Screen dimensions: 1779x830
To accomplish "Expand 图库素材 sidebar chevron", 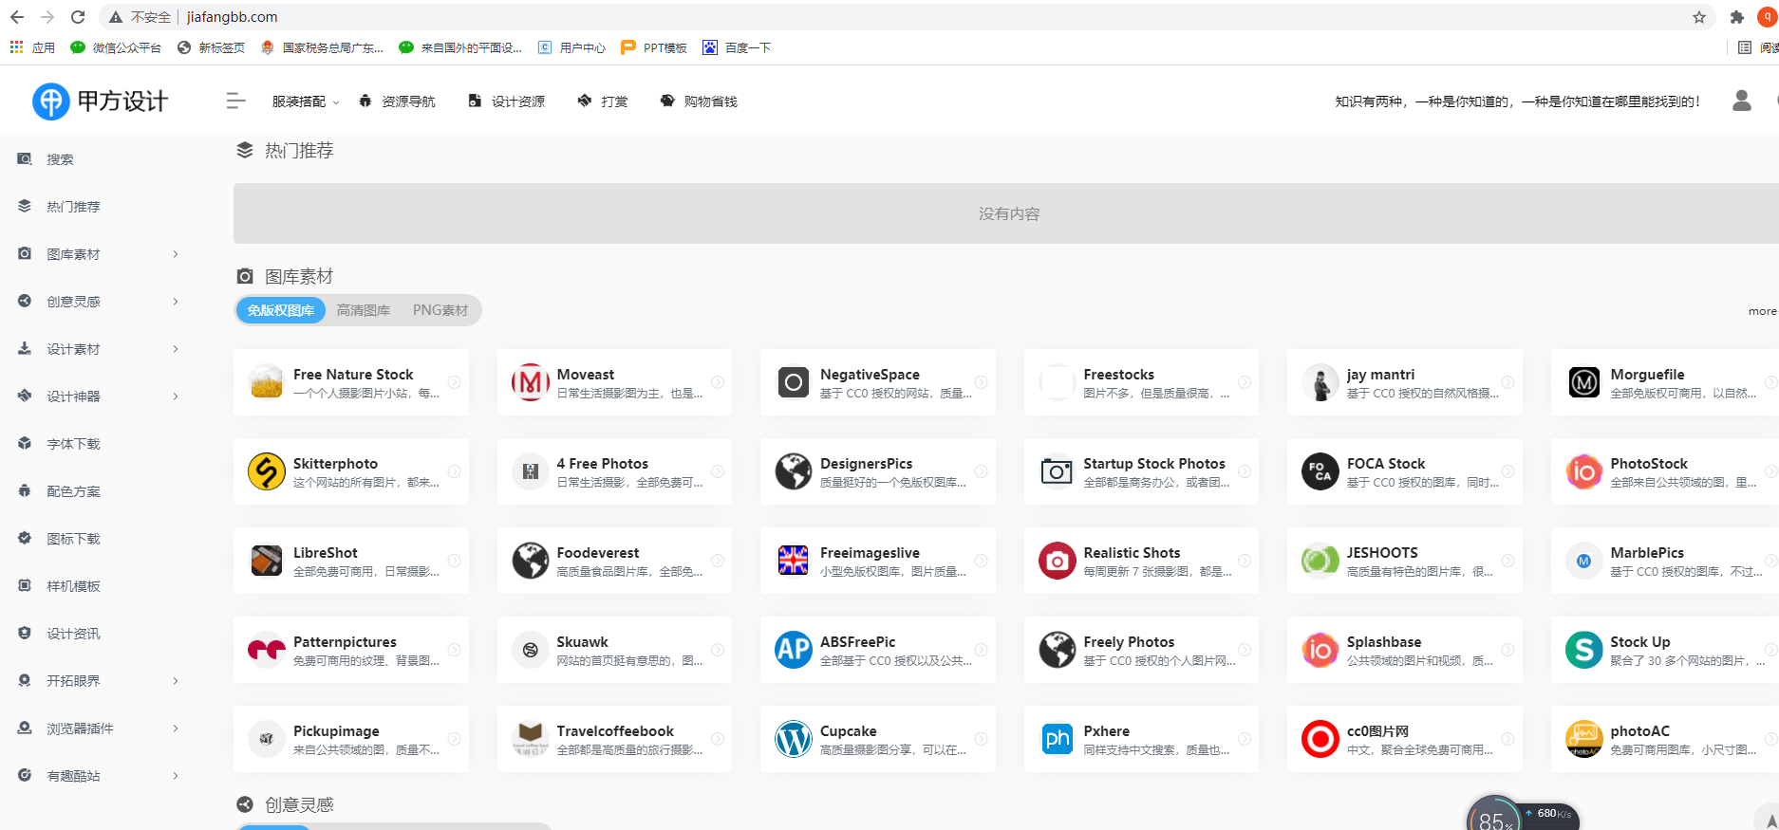I will (176, 254).
